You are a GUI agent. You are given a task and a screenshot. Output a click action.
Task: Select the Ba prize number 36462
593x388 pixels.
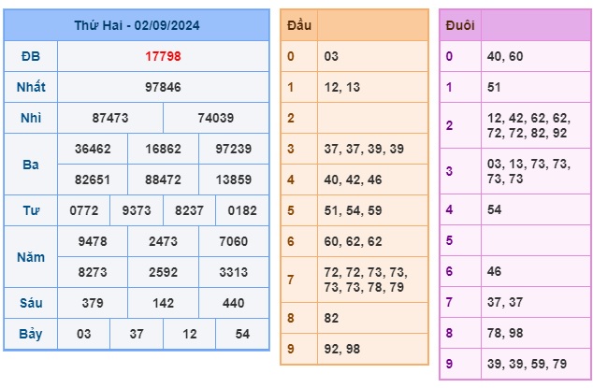93,149
